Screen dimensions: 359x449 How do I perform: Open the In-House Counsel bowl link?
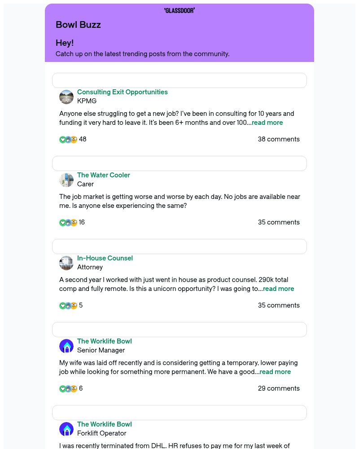[x=105, y=258]
